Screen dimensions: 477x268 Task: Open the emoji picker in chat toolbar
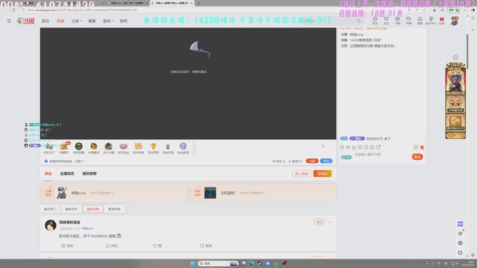click(342, 147)
